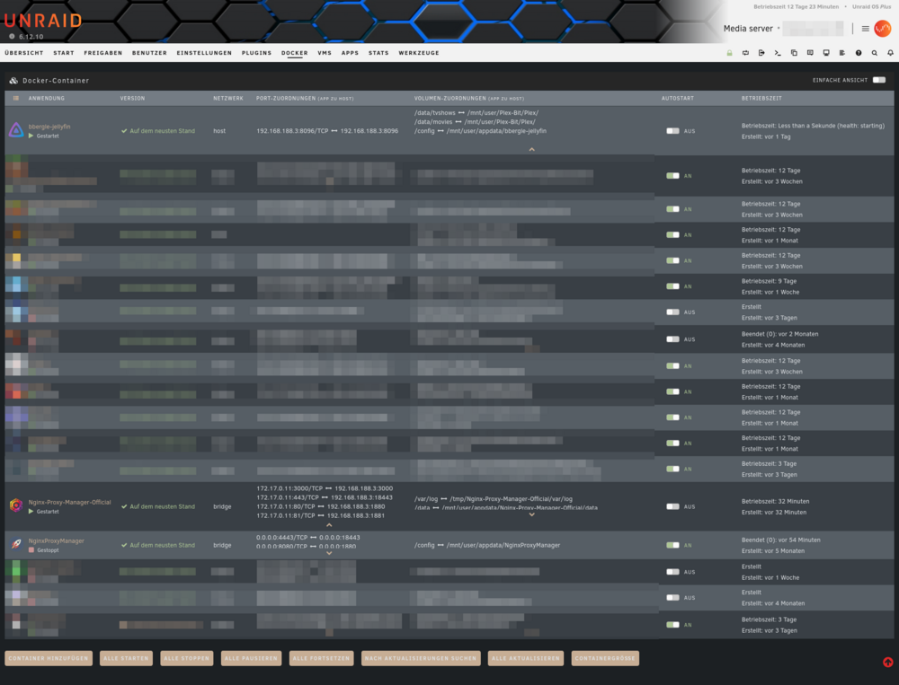899x685 pixels.
Task: Click the bbergle-jellyfin container icon
Action: pos(16,130)
